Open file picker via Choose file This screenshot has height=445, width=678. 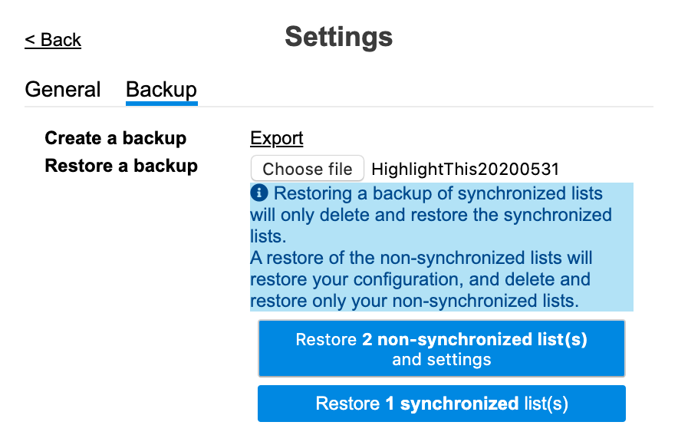pos(307,168)
